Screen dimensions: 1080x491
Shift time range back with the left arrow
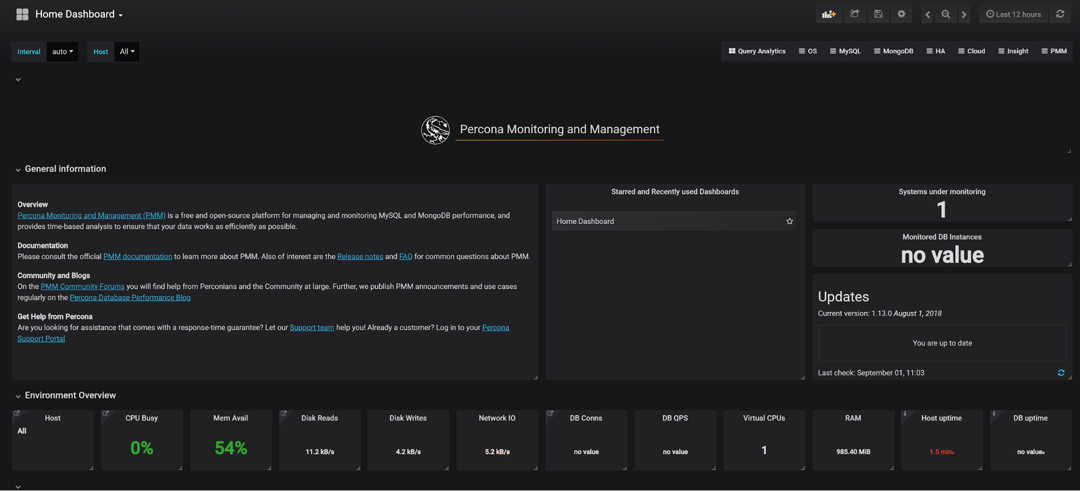coord(927,13)
